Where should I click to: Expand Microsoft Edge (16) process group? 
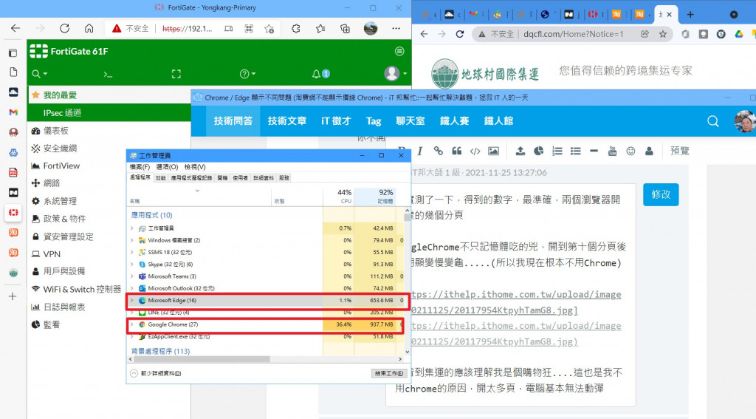[x=131, y=300]
